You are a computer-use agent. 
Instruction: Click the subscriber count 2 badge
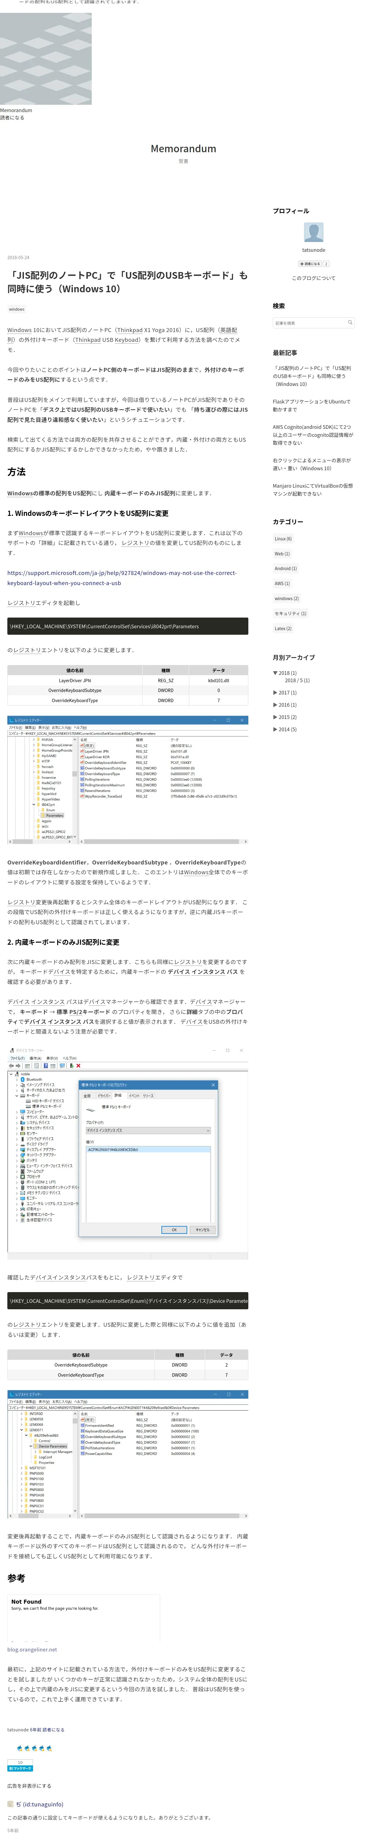326,264
